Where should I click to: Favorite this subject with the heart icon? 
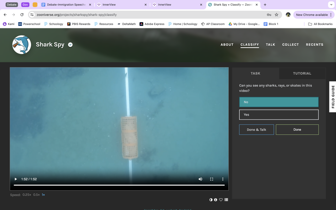pyautogui.click(x=221, y=200)
